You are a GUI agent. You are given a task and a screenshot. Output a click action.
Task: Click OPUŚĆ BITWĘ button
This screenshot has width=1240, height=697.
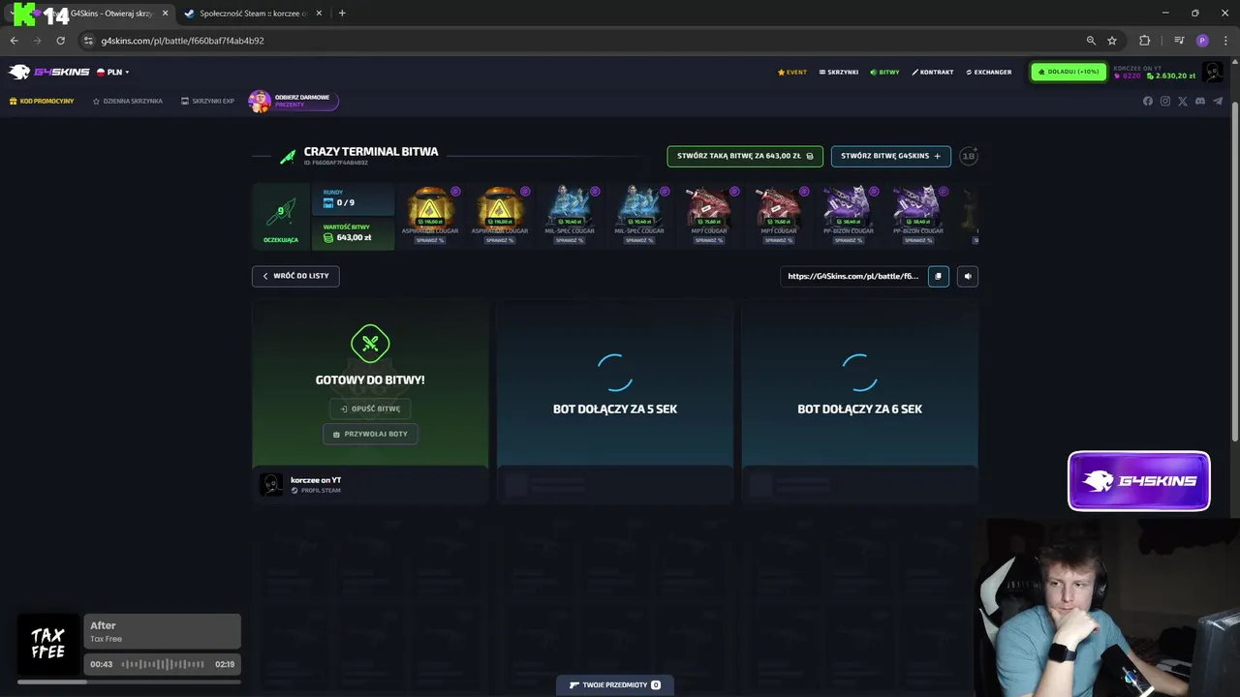(370, 409)
